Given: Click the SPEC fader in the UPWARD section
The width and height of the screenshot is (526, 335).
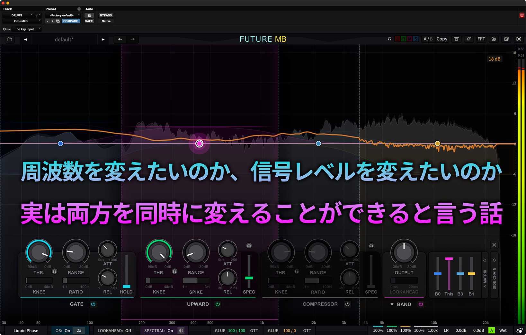Looking at the screenshot, I should (249, 278).
